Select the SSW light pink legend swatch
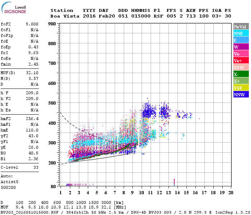The image size is (251, 215). coord(241,67)
